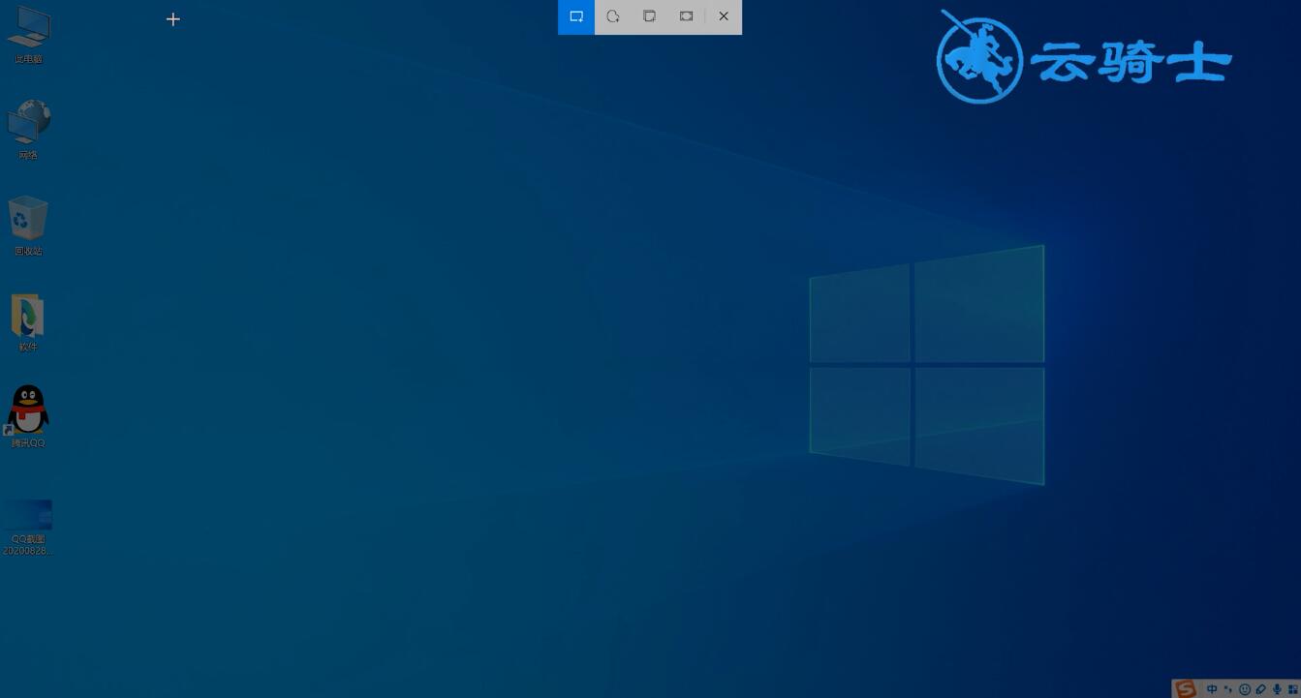This screenshot has height=698, width=1301.
Task: Click the Sogou S logo in IME bar
Action: (x=1186, y=689)
